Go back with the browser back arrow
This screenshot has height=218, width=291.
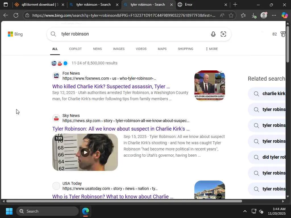pos(6,15)
